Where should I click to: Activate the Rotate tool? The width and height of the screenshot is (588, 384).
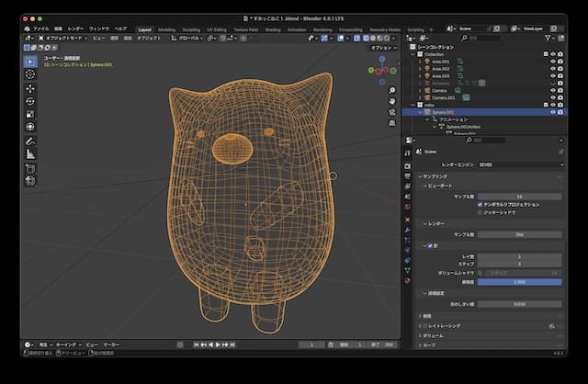pos(30,101)
